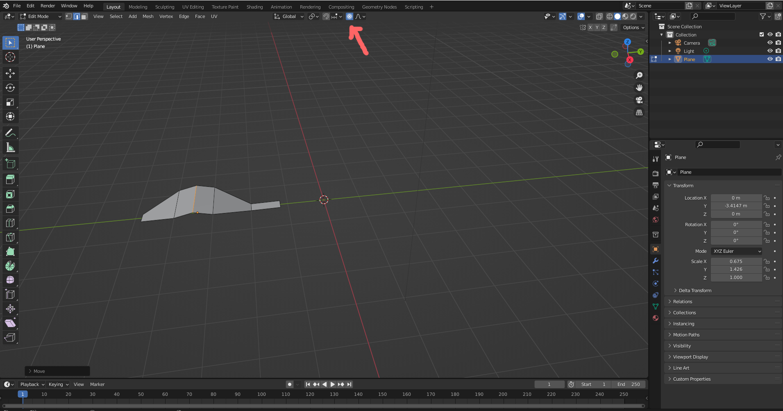The height and width of the screenshot is (411, 783).
Task: Open Modifier properties wrench tab
Action: pyautogui.click(x=656, y=261)
